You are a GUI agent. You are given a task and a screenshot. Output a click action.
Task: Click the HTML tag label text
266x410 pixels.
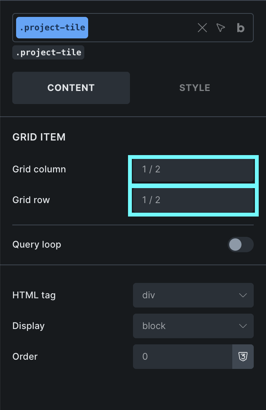(34, 295)
